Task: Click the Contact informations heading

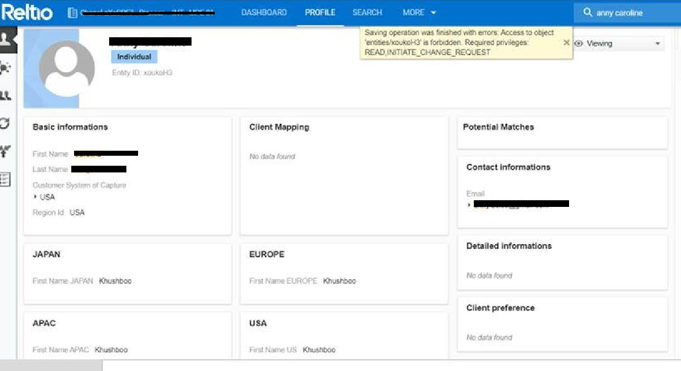Action: (x=508, y=167)
